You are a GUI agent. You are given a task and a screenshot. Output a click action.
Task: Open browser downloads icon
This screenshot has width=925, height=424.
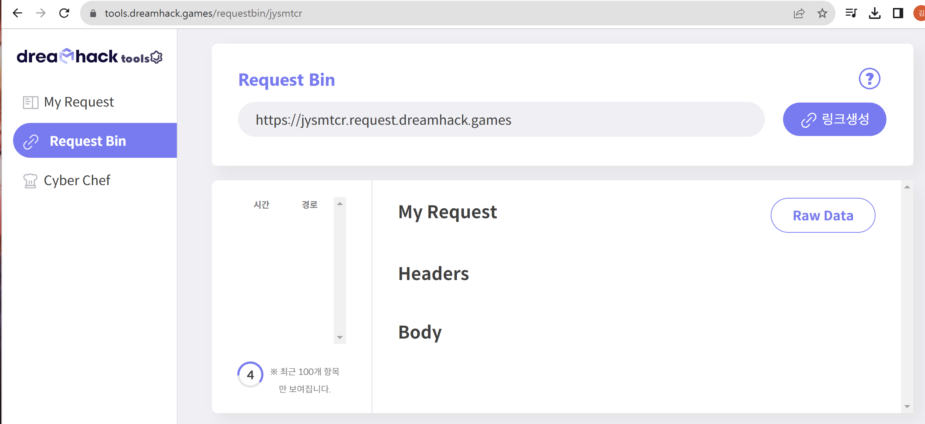pos(874,13)
